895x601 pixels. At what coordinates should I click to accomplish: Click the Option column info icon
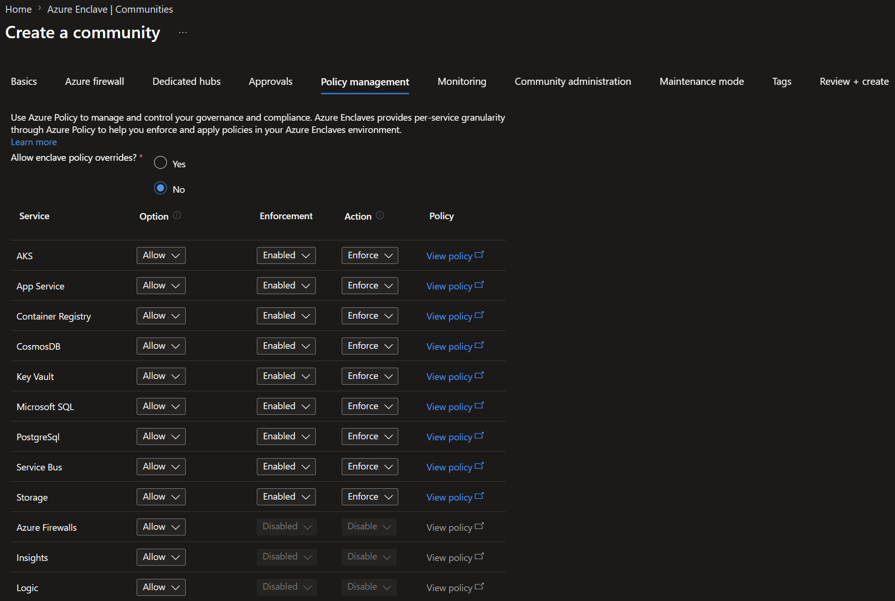[177, 215]
